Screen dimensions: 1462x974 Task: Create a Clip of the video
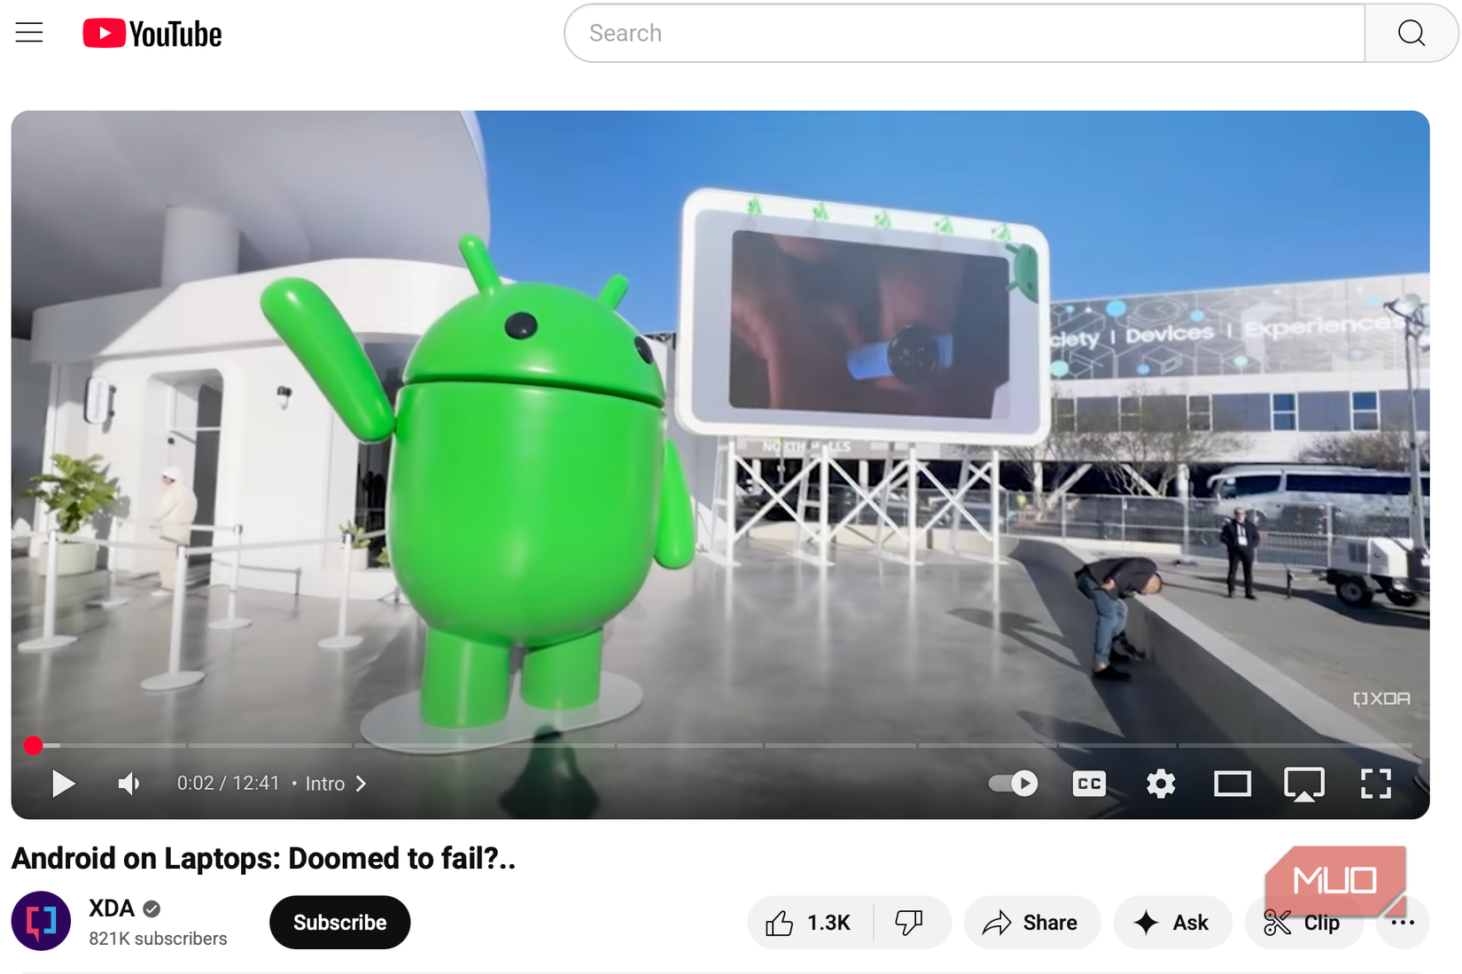(x=1303, y=923)
